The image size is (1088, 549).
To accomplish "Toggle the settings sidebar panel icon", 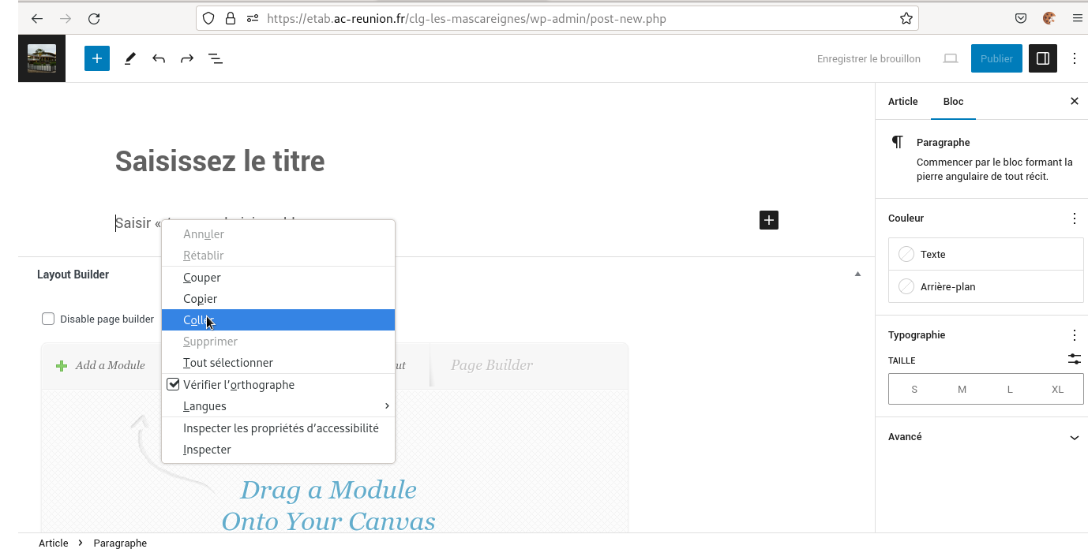I will pyautogui.click(x=1042, y=58).
